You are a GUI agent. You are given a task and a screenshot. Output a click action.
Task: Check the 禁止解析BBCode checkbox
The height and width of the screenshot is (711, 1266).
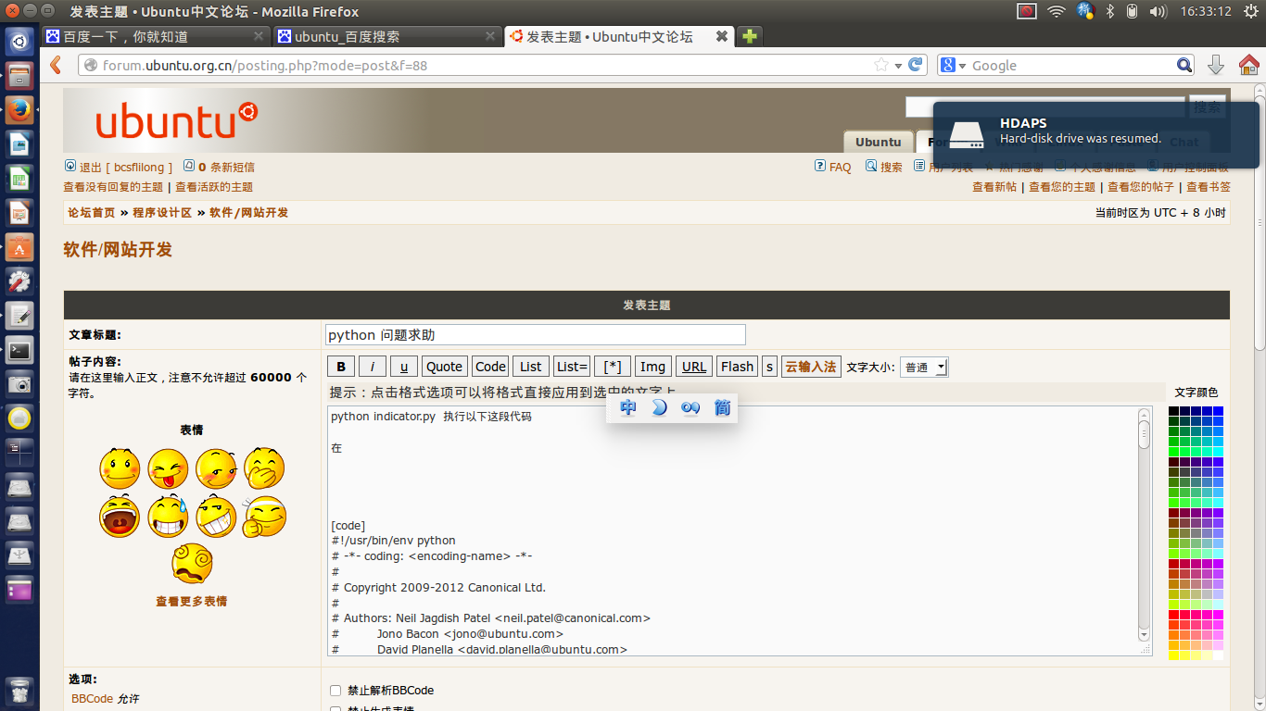click(335, 691)
